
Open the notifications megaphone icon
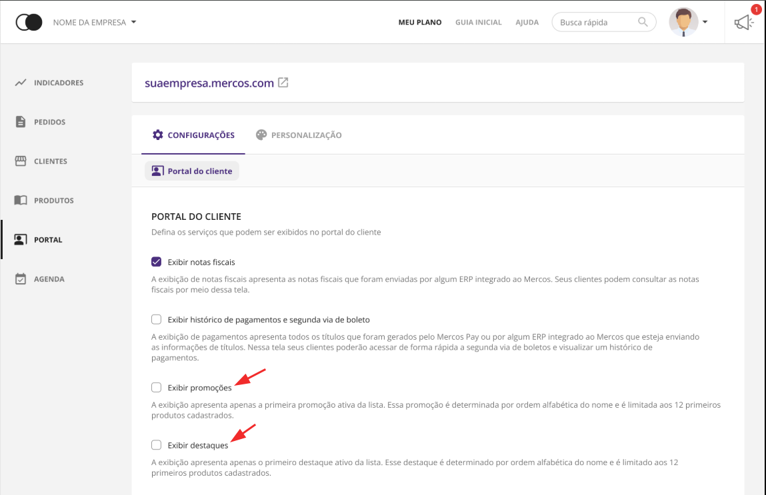[x=743, y=23]
